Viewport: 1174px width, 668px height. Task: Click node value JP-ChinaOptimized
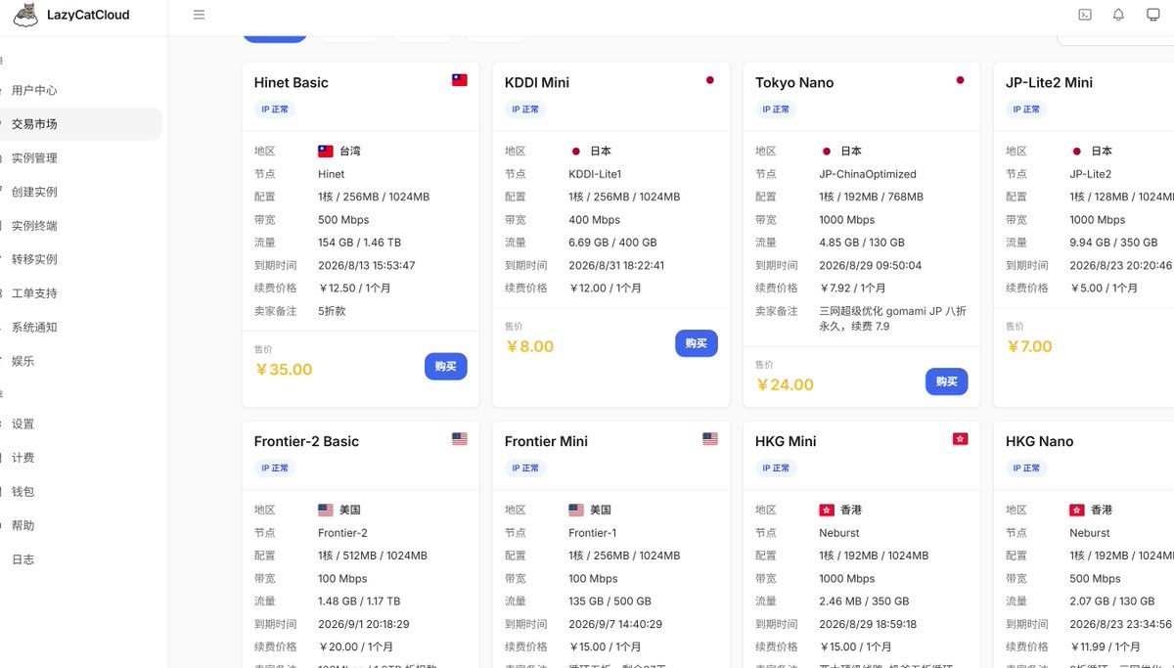pyautogui.click(x=868, y=174)
